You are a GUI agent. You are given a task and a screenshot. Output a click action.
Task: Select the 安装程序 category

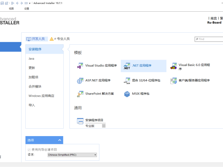click(x=45, y=49)
